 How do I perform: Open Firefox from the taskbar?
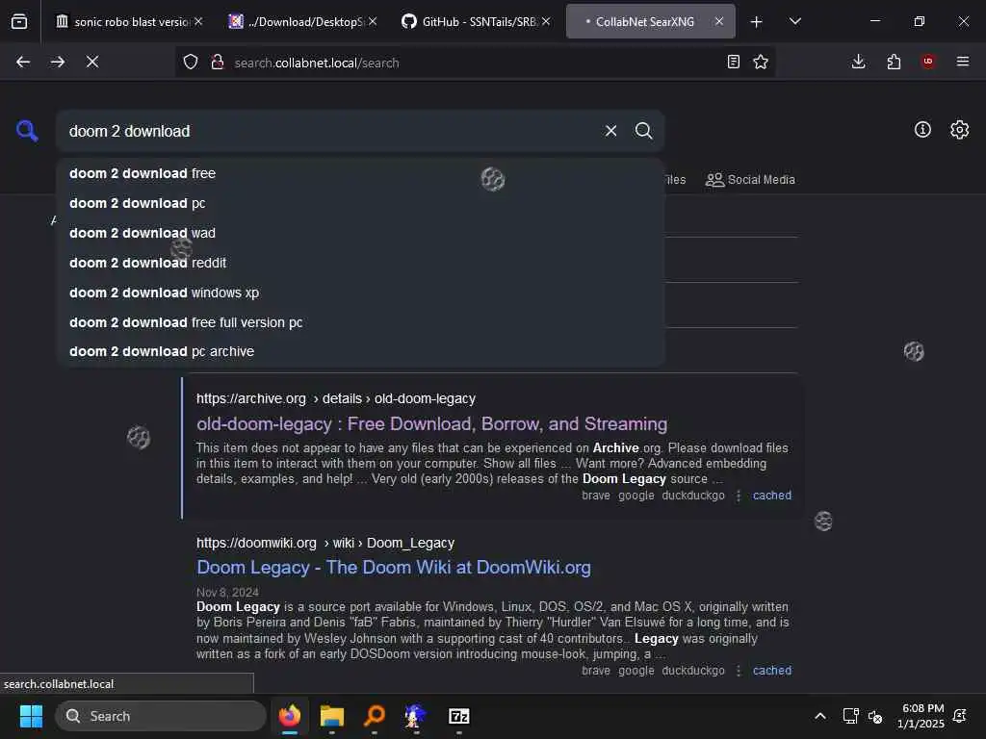pyautogui.click(x=290, y=716)
